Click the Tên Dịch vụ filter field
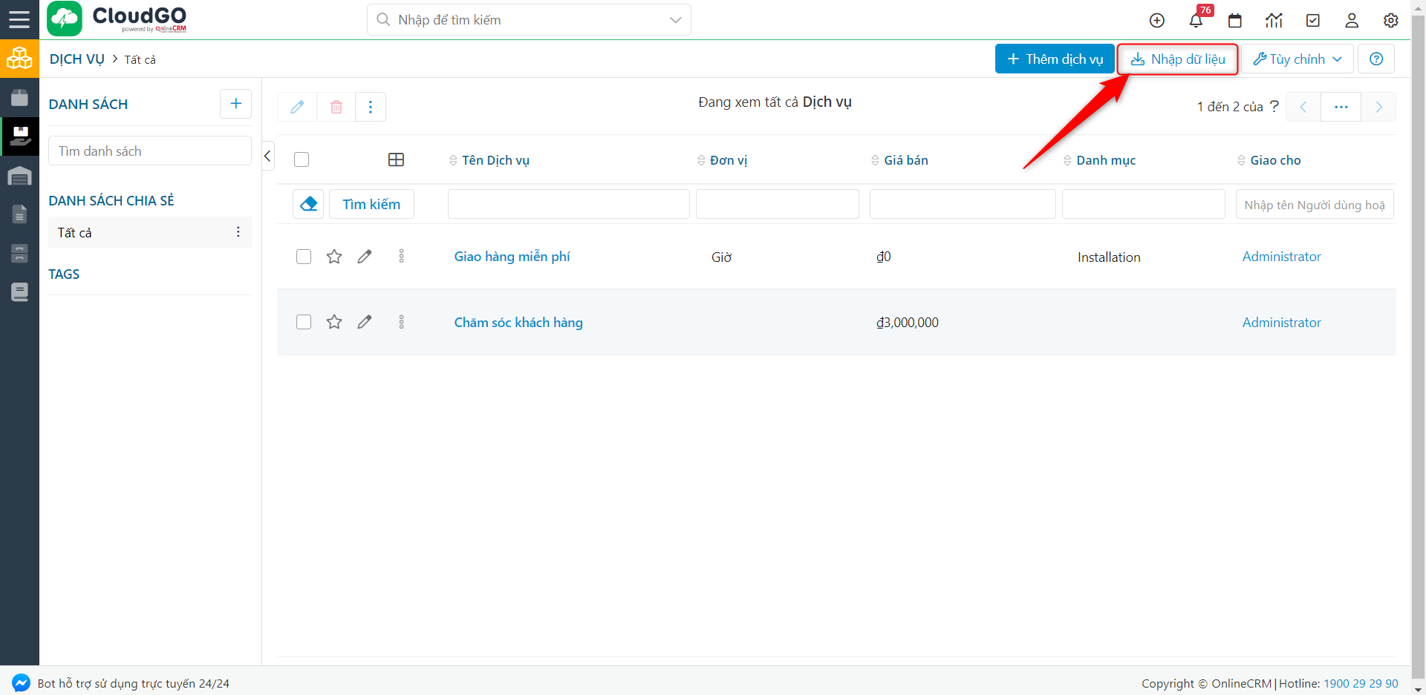This screenshot has width=1426, height=695. [568, 204]
